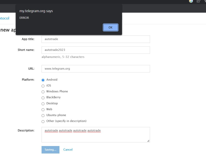Click the bookmark star icon
The height and width of the screenshot is (154, 206).
point(205,1)
